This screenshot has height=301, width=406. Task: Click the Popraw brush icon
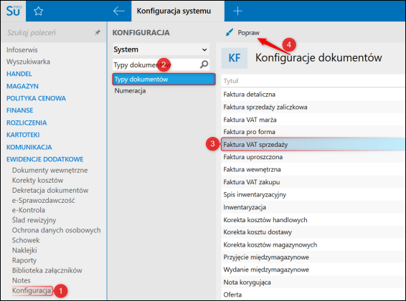point(230,32)
